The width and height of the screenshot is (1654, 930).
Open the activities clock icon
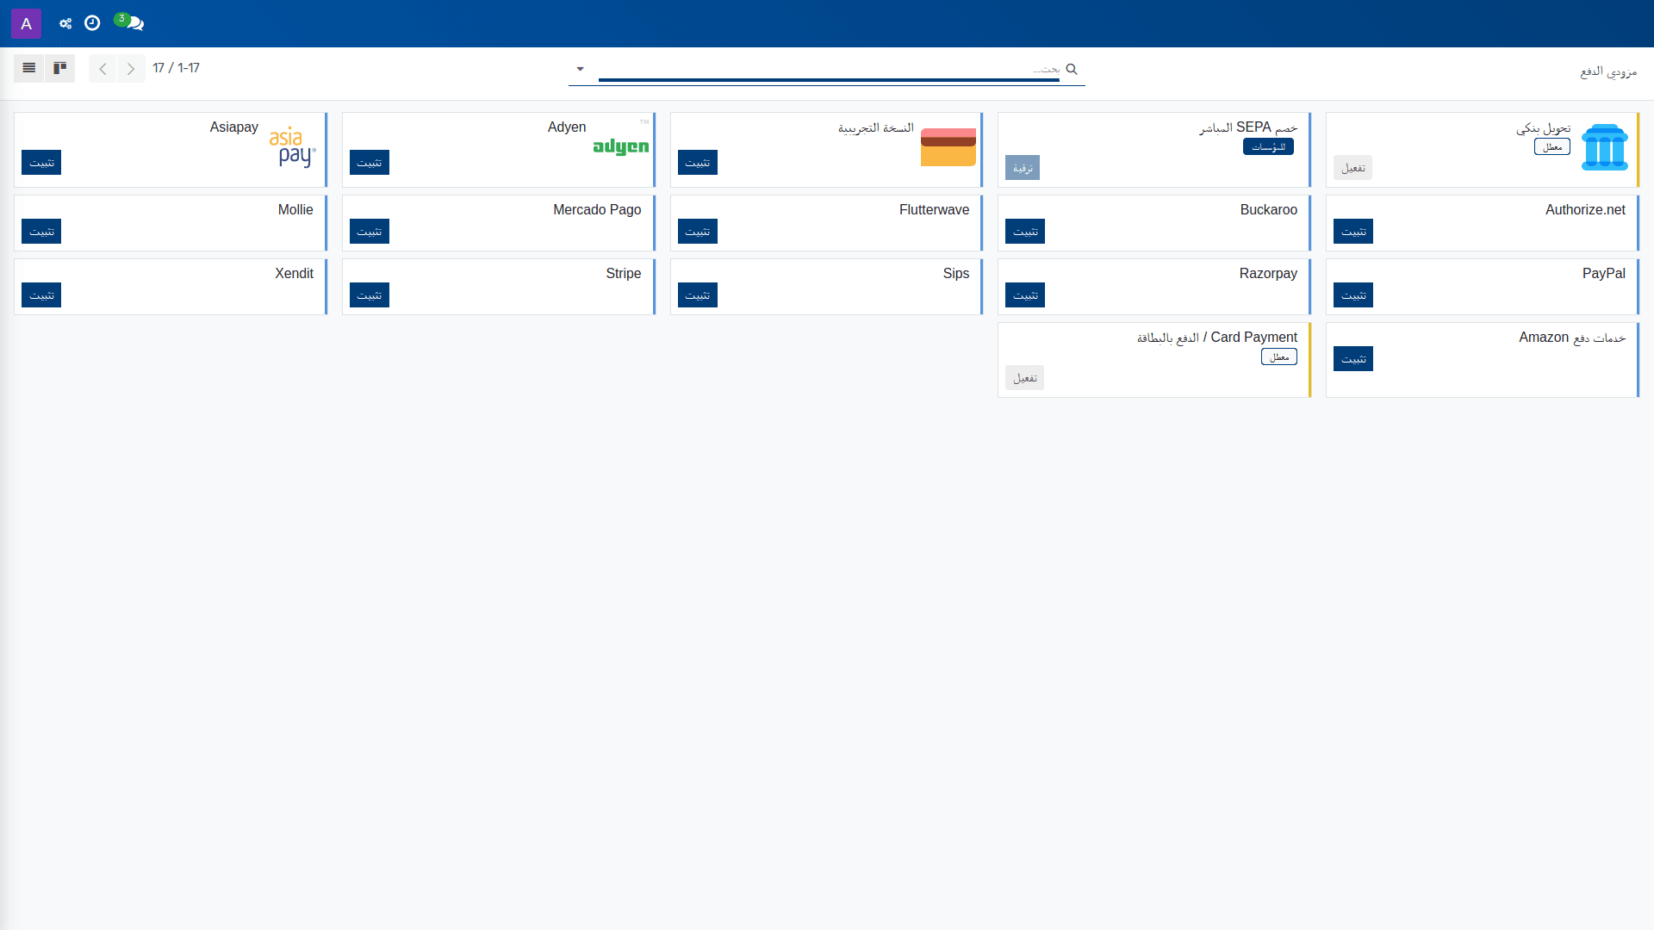92,23
